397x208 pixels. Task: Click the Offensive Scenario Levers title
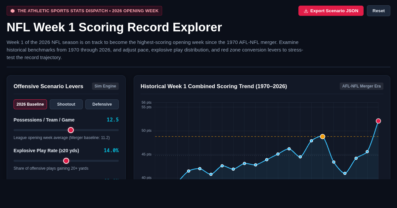pyautogui.click(x=48, y=87)
